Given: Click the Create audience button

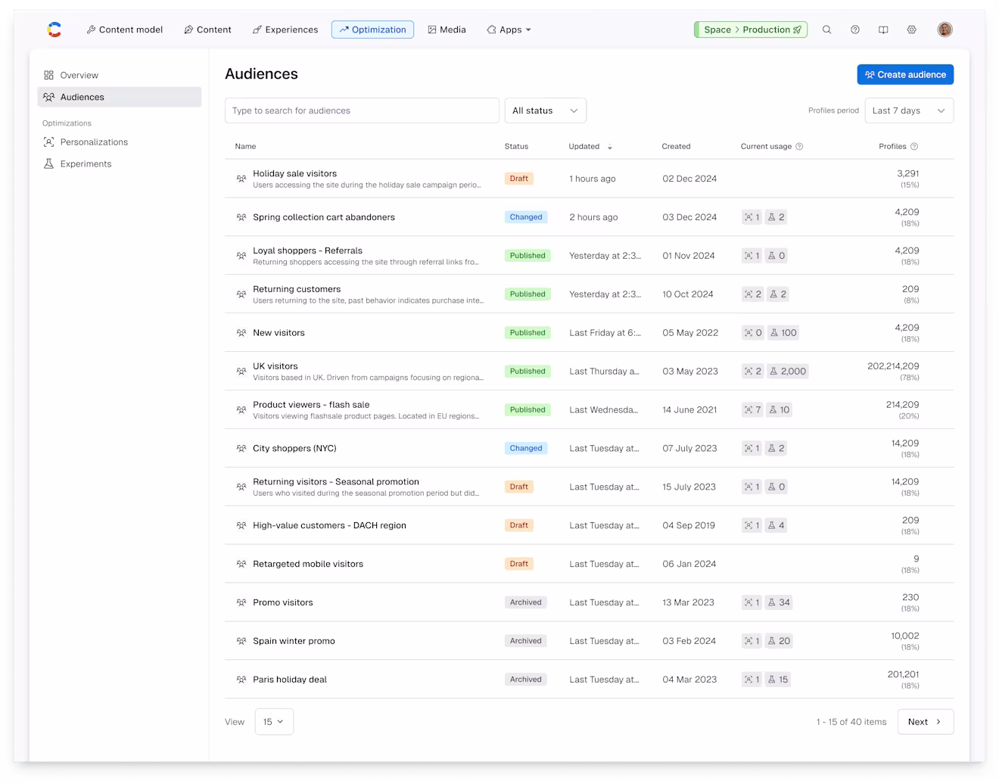Looking at the screenshot, I should (x=905, y=75).
